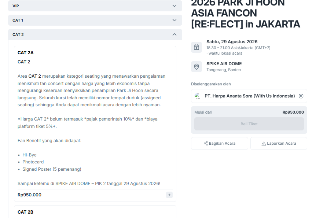Open the organizer's Instagram icon
This screenshot has height=218, width=327.
301,96
